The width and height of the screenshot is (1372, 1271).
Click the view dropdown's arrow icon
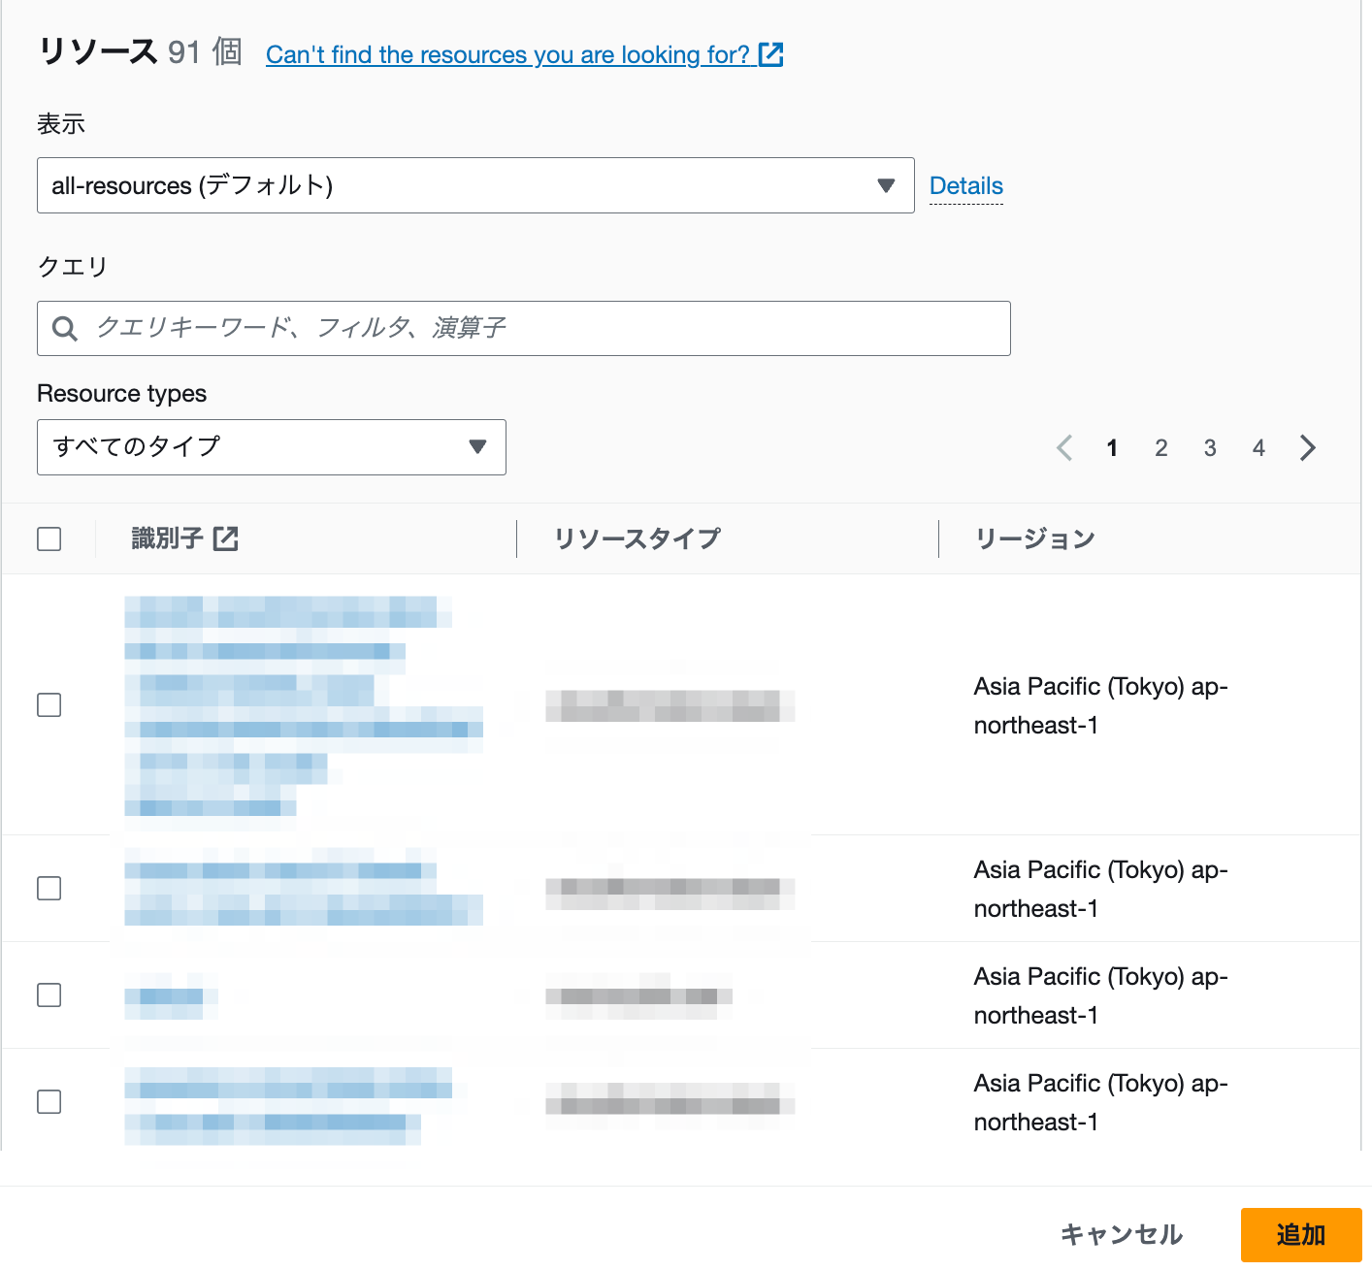(886, 185)
